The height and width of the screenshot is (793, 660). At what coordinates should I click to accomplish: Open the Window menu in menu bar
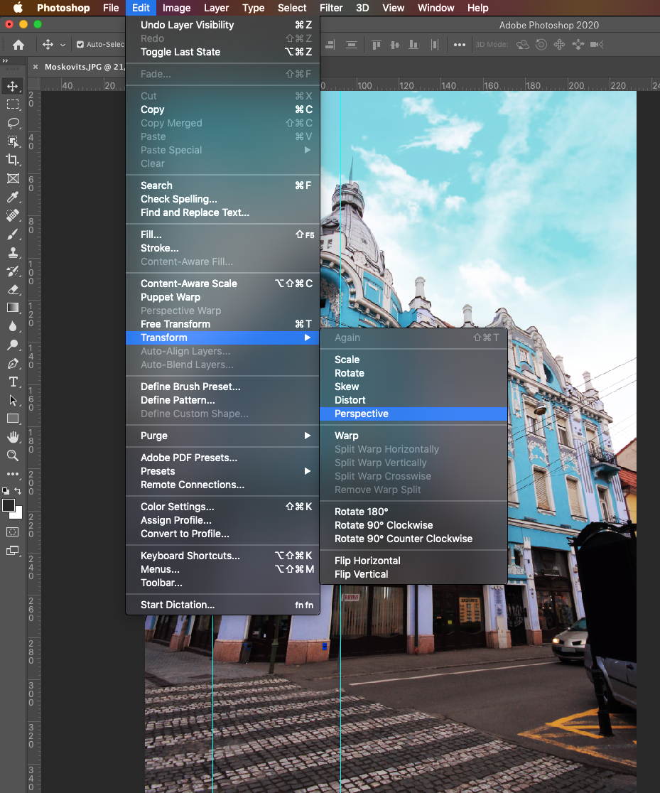pyautogui.click(x=436, y=8)
